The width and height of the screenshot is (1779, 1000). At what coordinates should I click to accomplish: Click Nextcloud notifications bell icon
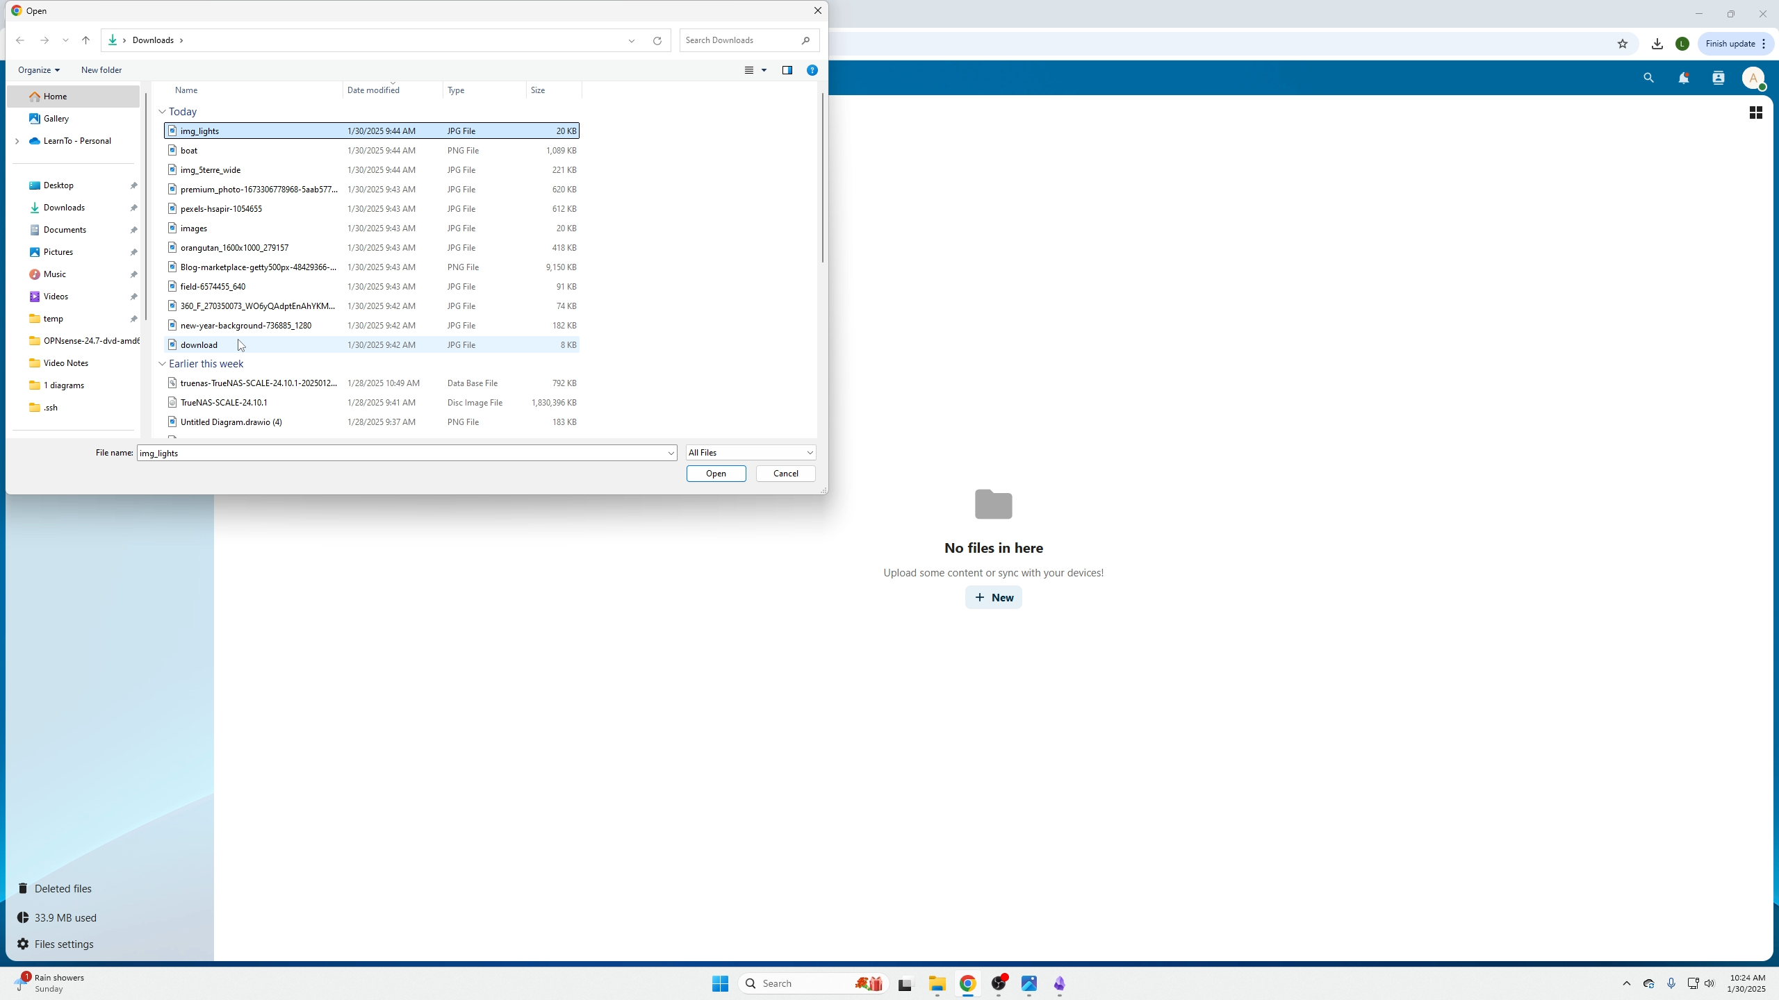pos(1683,78)
